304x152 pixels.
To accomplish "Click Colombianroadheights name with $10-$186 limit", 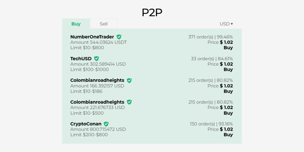I will 97,80.
